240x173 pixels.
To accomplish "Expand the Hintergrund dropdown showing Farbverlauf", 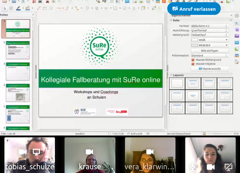I will pos(209,35).
